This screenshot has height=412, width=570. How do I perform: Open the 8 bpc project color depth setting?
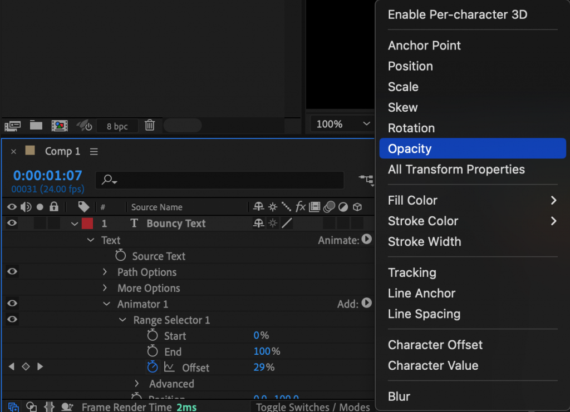[117, 126]
